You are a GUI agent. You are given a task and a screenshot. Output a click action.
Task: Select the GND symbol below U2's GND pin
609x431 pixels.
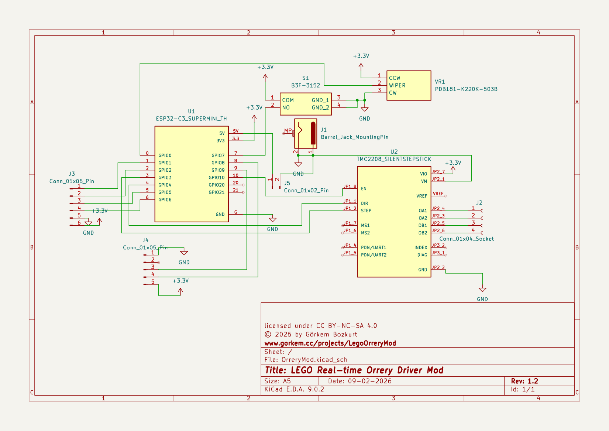click(x=482, y=290)
